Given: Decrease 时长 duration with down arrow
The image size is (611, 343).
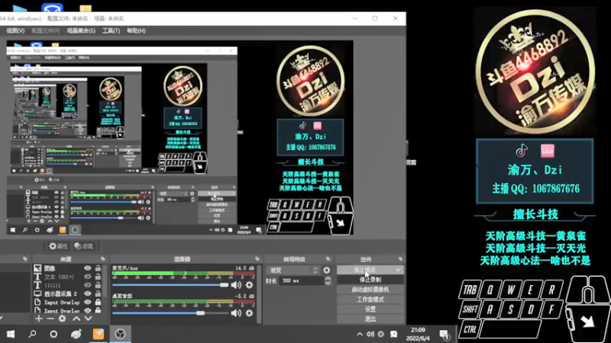Looking at the screenshot, I should [328, 283].
